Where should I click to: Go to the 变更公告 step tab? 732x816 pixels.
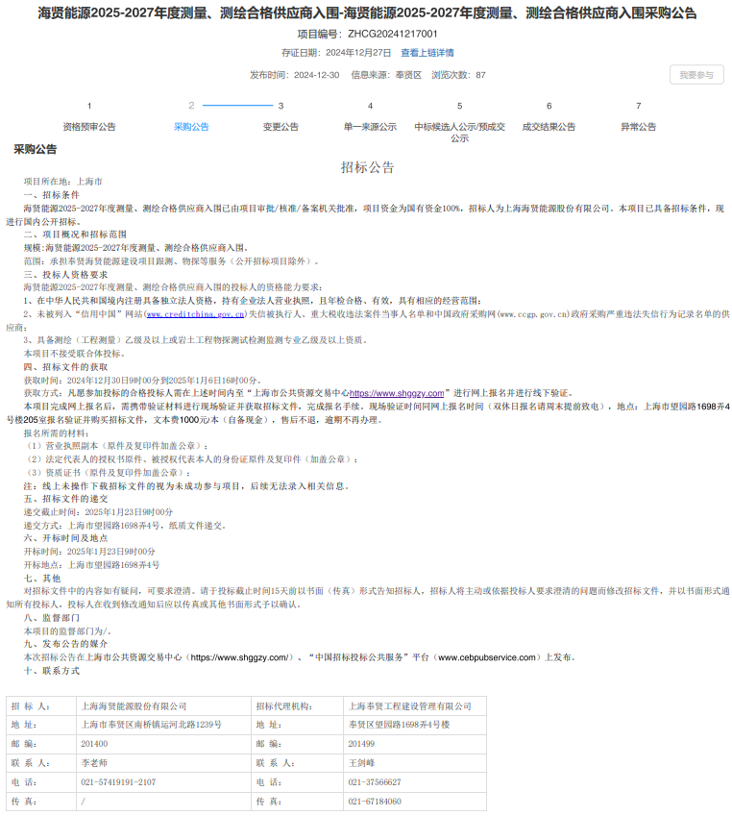tap(281, 127)
